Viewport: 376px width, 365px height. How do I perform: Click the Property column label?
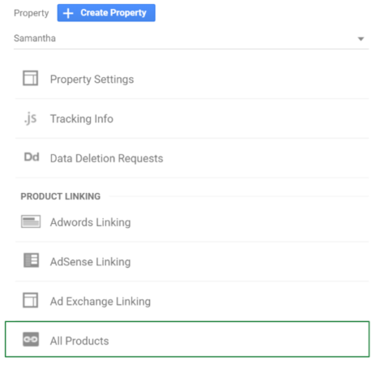32,13
